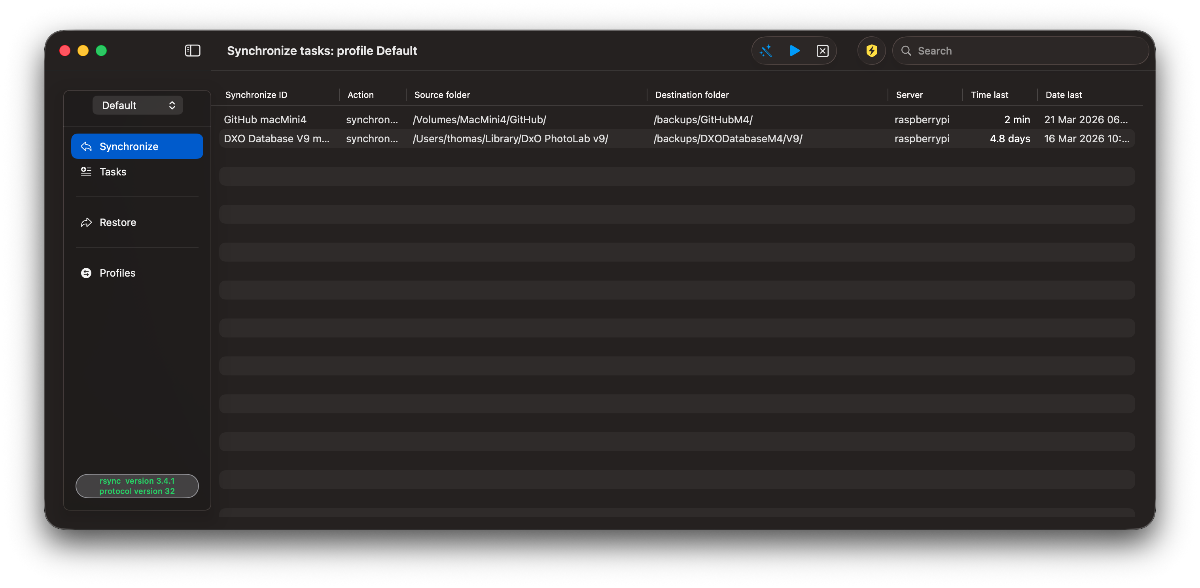The height and width of the screenshot is (588, 1200).
Task: Click the Date last column header
Action: point(1064,95)
